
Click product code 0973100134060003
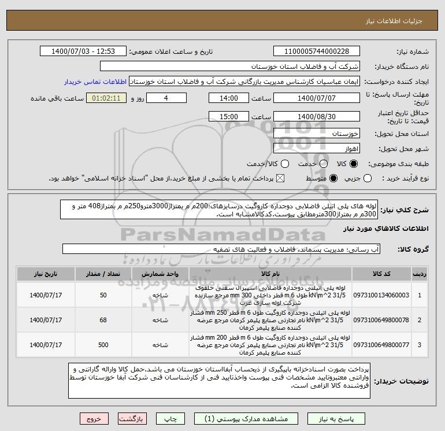tap(381, 295)
